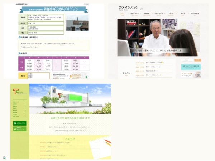
Task: Click the お知らせ heading on Kamei Clinic page
Action: [126, 73]
